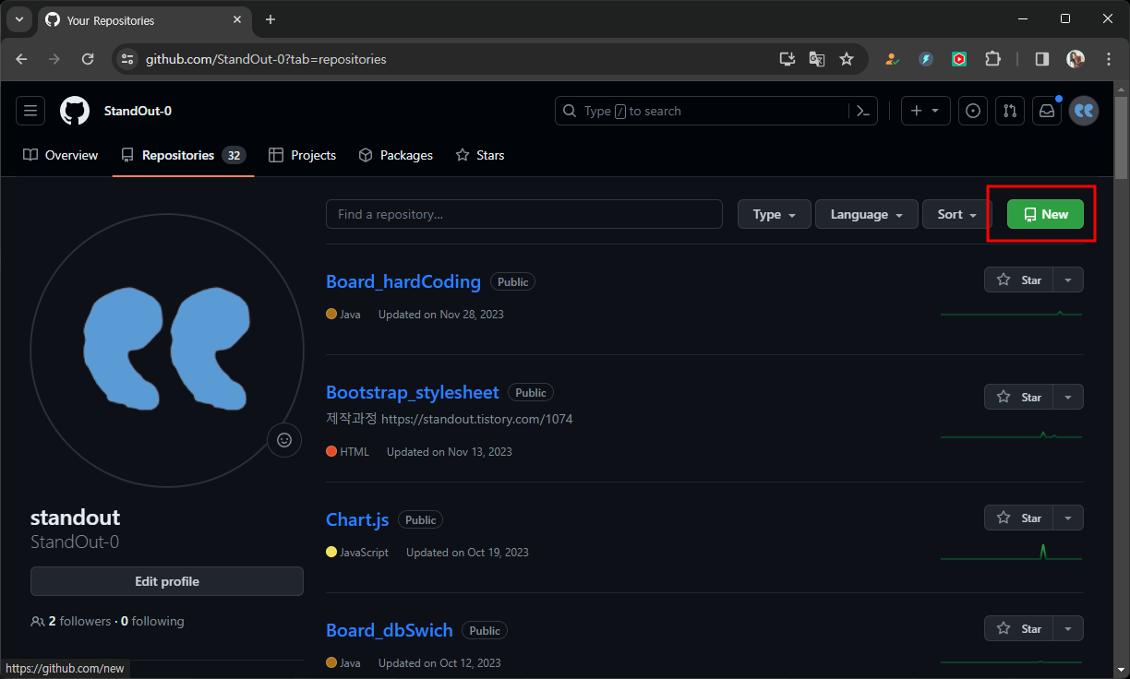Star the Board_hardCoding repository
Screen dimensions: 1130x679
click(x=1018, y=280)
